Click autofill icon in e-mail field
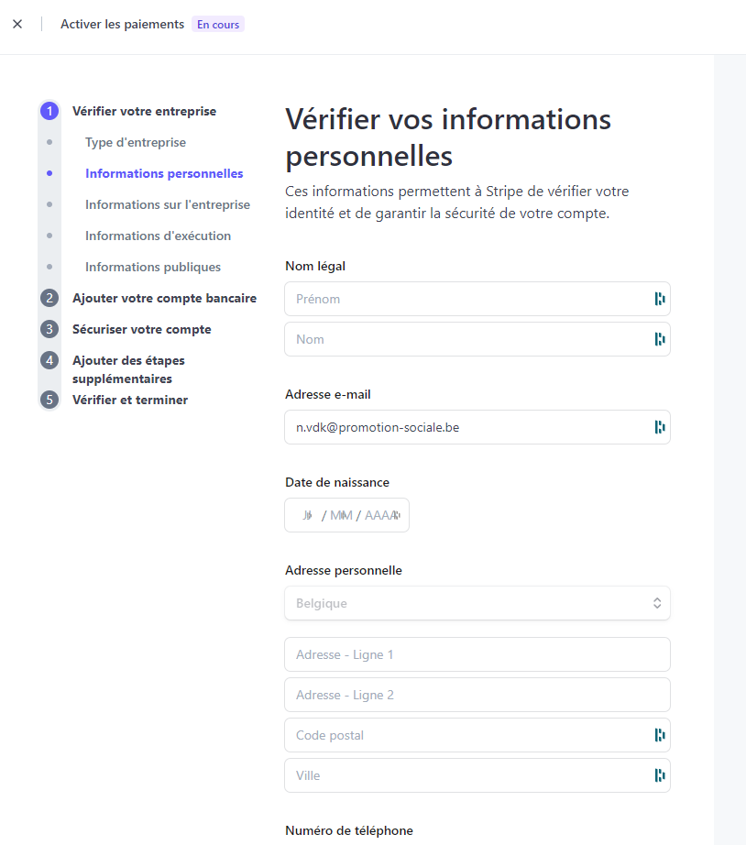Image resolution: width=746 pixels, height=845 pixels. [660, 427]
